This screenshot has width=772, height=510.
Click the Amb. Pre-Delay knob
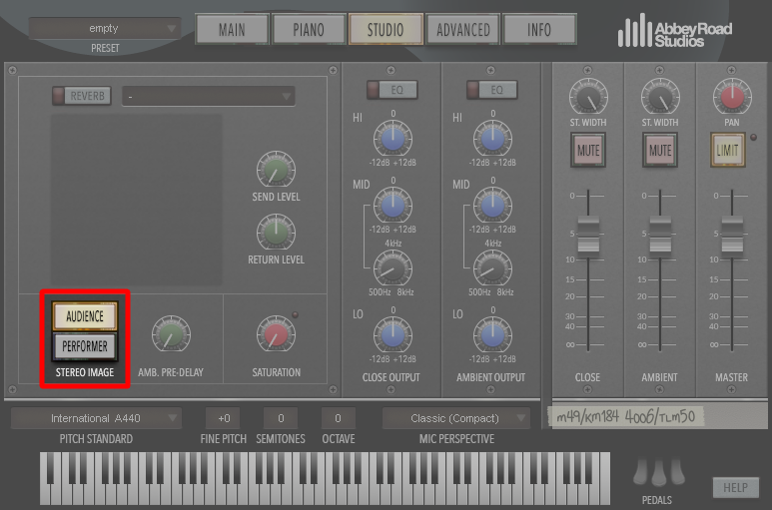pyautogui.click(x=171, y=334)
